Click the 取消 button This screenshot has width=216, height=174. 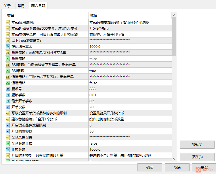tap(177, 167)
